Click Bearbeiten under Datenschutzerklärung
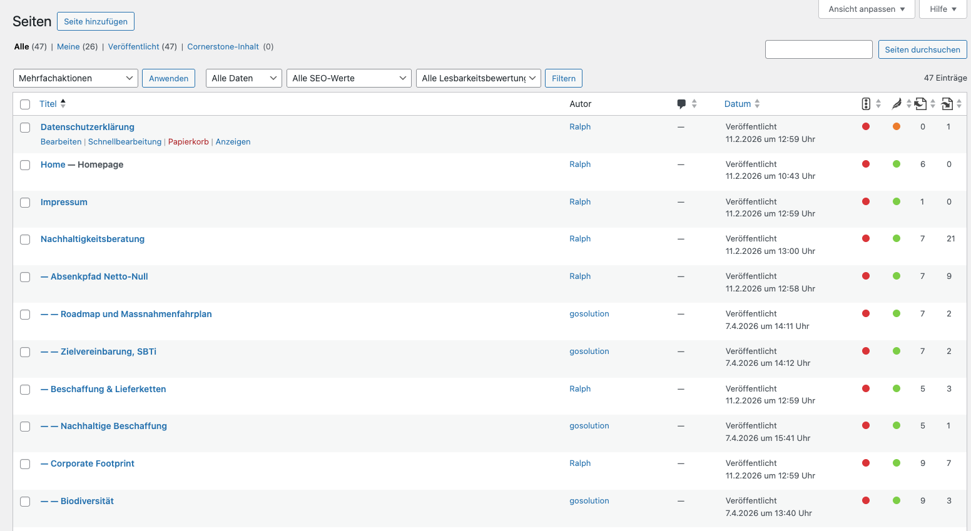The width and height of the screenshot is (971, 531). [61, 141]
